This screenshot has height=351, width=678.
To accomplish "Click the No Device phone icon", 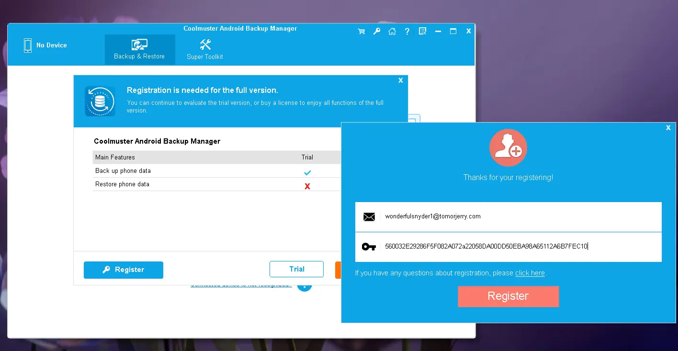I will [x=28, y=45].
